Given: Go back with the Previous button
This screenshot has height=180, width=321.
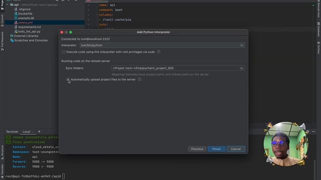Looking at the screenshot, I should (x=197, y=149).
